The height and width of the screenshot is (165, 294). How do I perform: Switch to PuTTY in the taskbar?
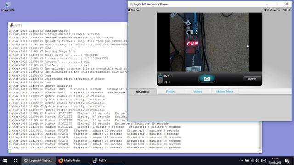108,161
